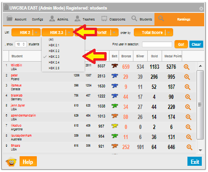The height and width of the screenshot is (172, 208).
Task: Open the HSK 2.3 sublist dropdown
Action: point(57,32)
